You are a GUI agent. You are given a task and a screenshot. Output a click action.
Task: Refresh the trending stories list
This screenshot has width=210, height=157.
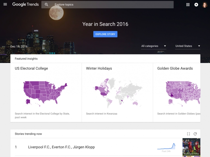(x=195, y=134)
